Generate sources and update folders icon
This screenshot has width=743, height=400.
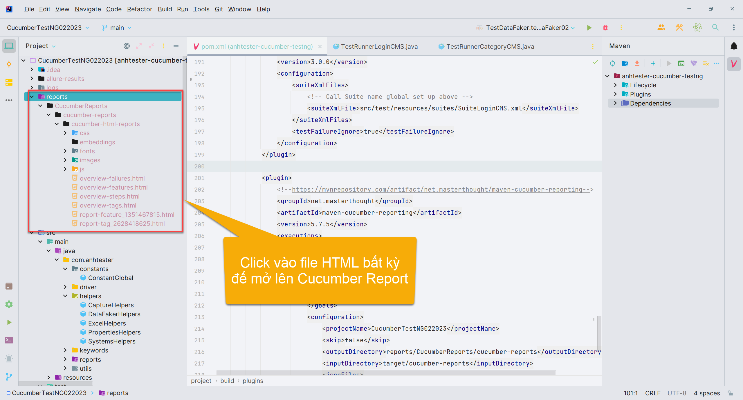click(x=625, y=63)
